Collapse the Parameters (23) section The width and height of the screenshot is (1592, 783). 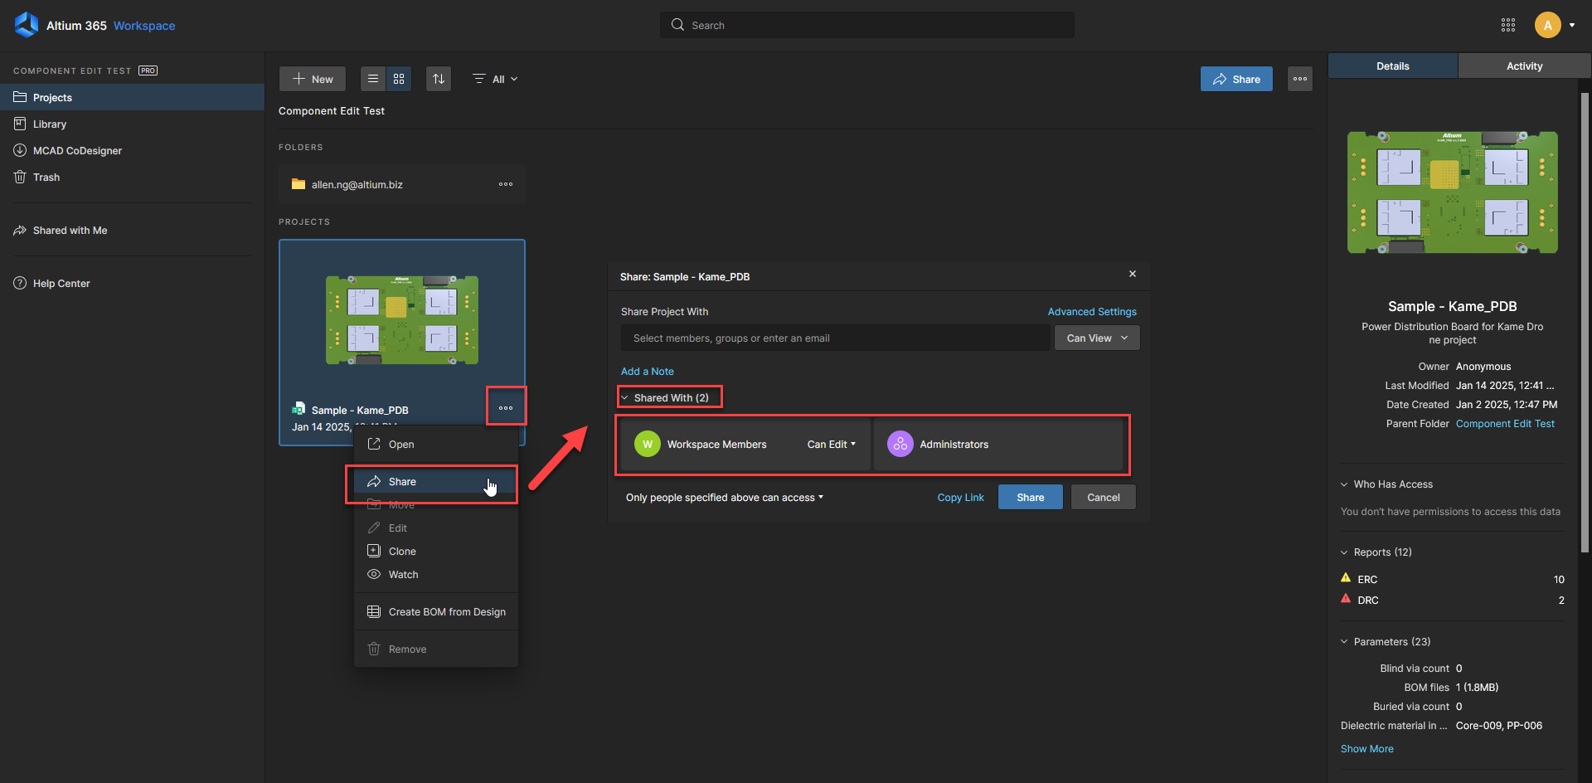(x=1386, y=642)
